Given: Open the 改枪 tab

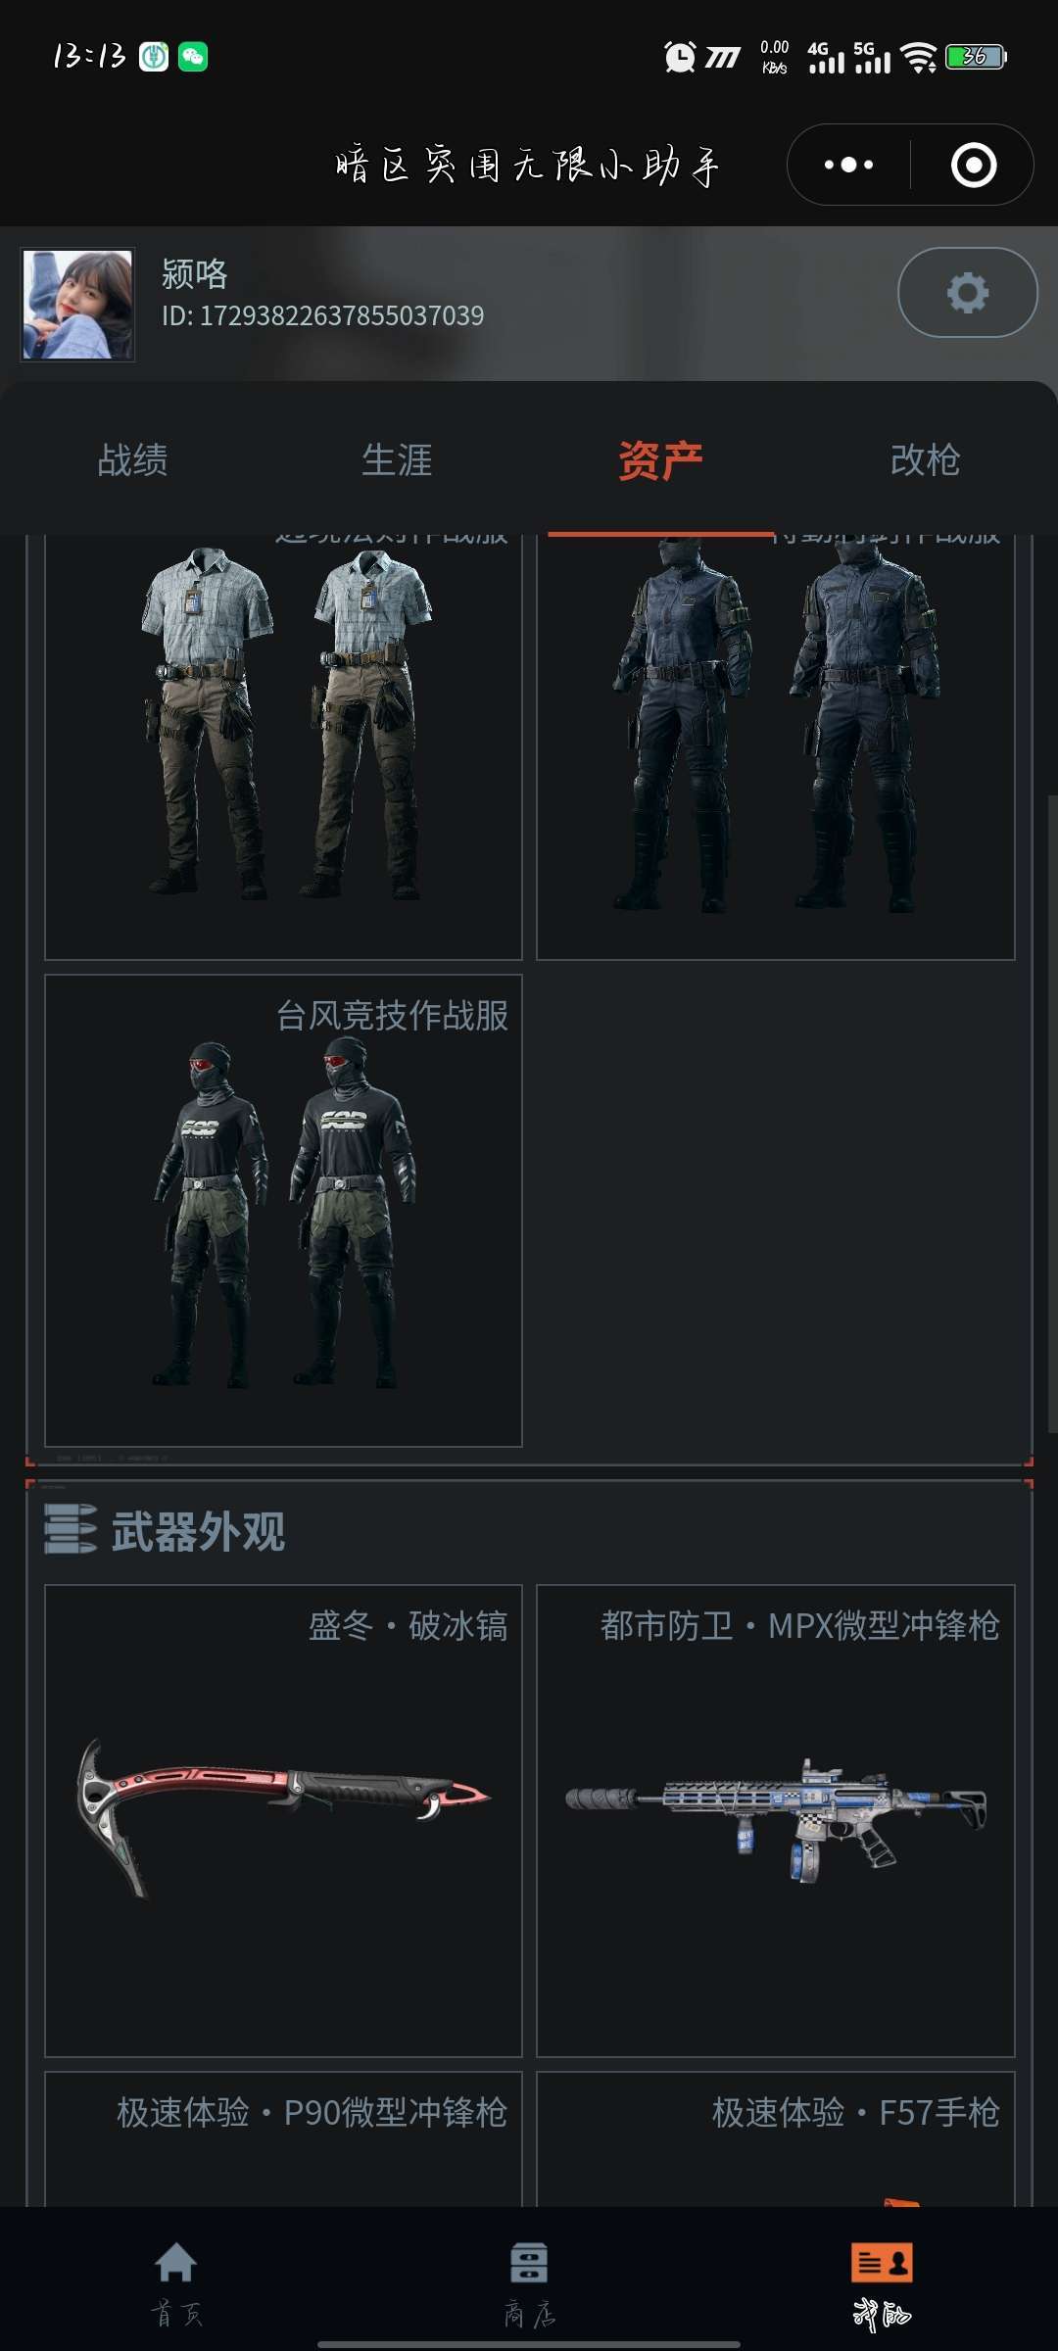Looking at the screenshot, I should click(x=926, y=459).
